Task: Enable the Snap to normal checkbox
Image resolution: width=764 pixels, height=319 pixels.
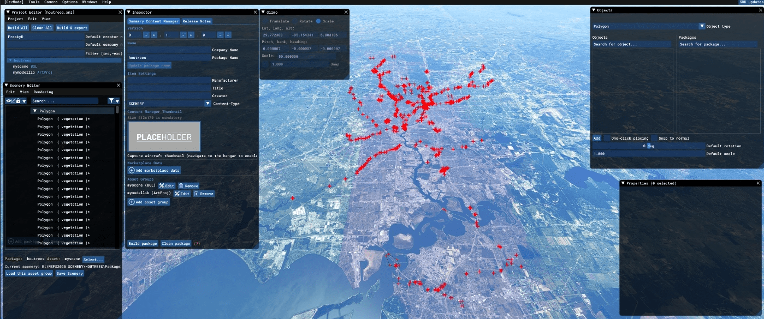Action: [x=654, y=138]
